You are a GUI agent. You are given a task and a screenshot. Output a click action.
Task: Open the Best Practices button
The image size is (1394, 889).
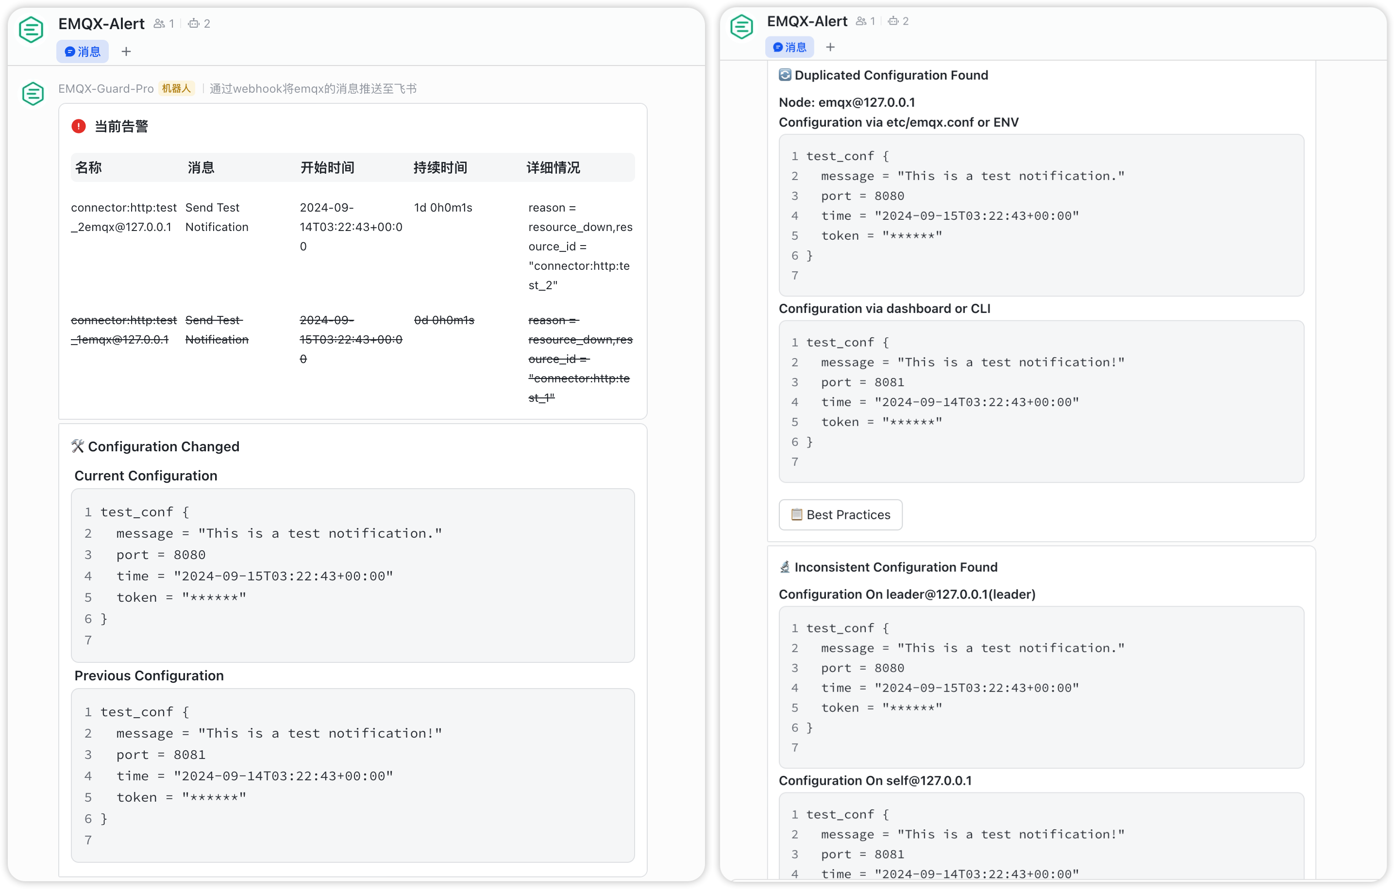click(x=840, y=514)
